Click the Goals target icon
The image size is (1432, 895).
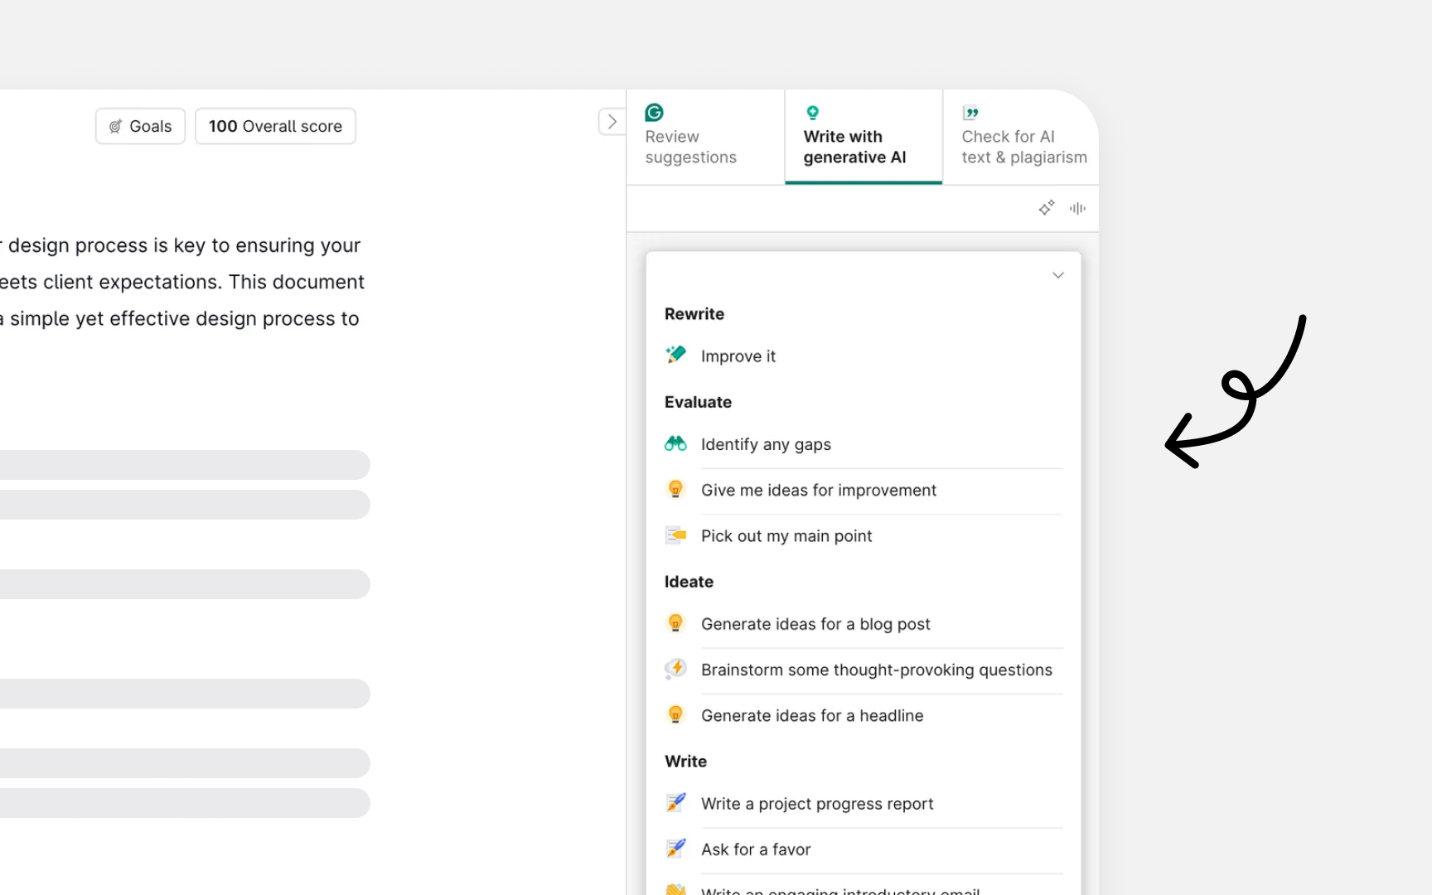[115, 126]
